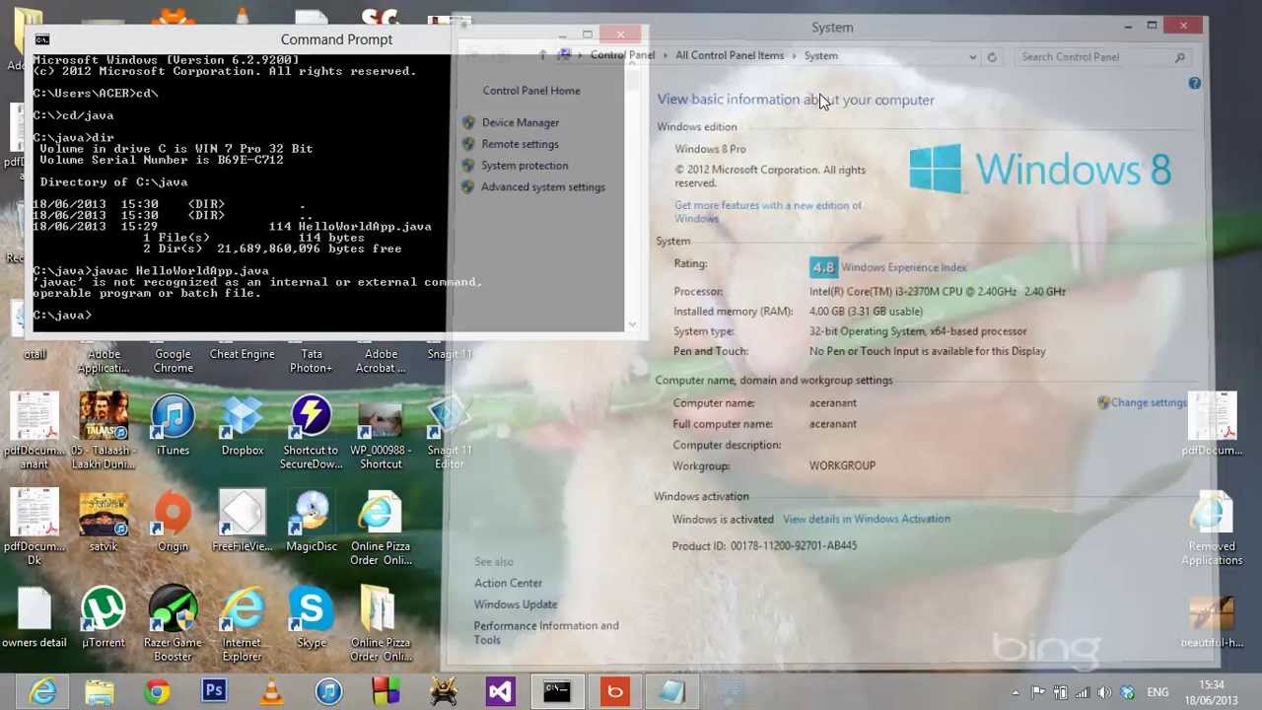Go to Control Panel Home
This screenshot has height=710, width=1262.
pos(531,91)
